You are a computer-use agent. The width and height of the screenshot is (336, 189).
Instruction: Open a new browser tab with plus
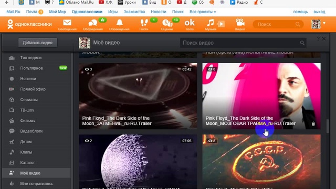point(7,2)
